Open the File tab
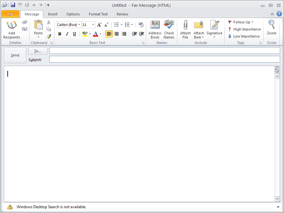This screenshot has height=213, width=284. coord(10,14)
